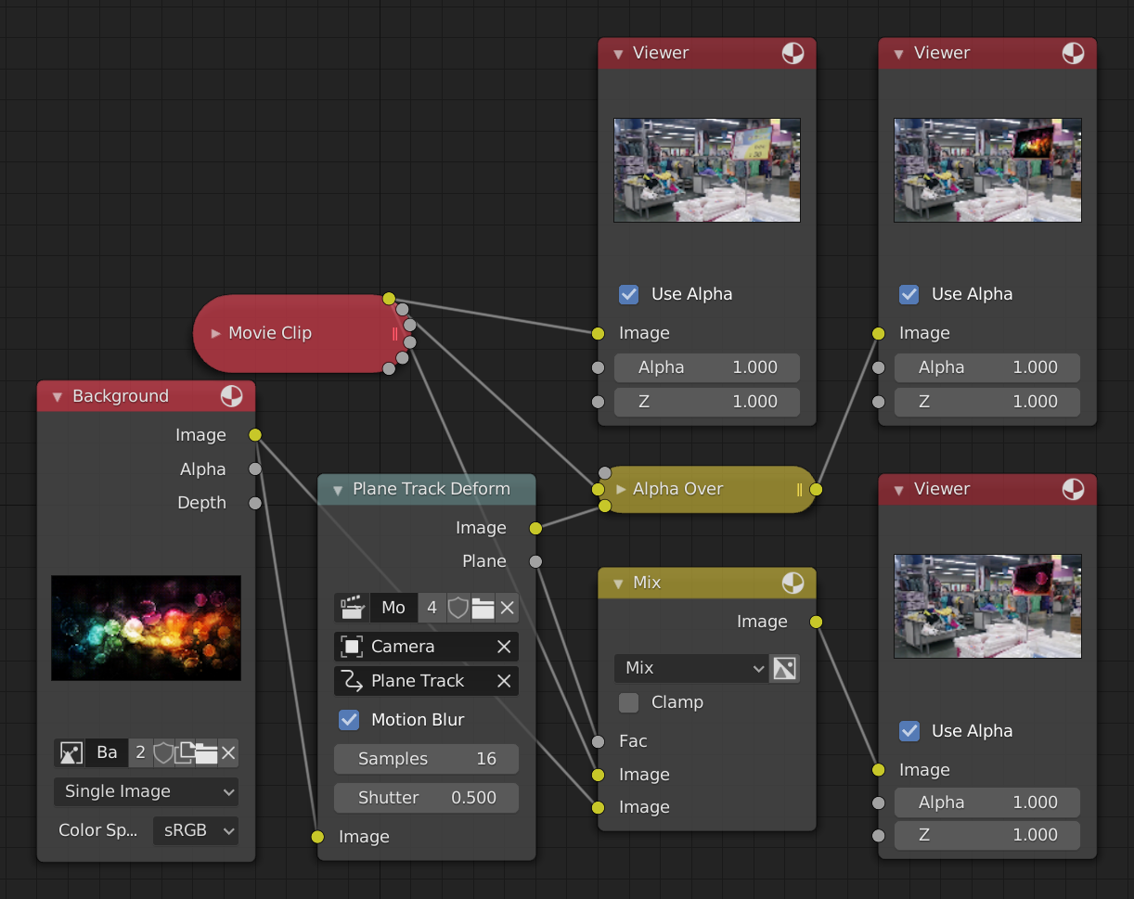Collapse the Mix node
This screenshot has height=899, width=1134.
pyautogui.click(x=618, y=584)
